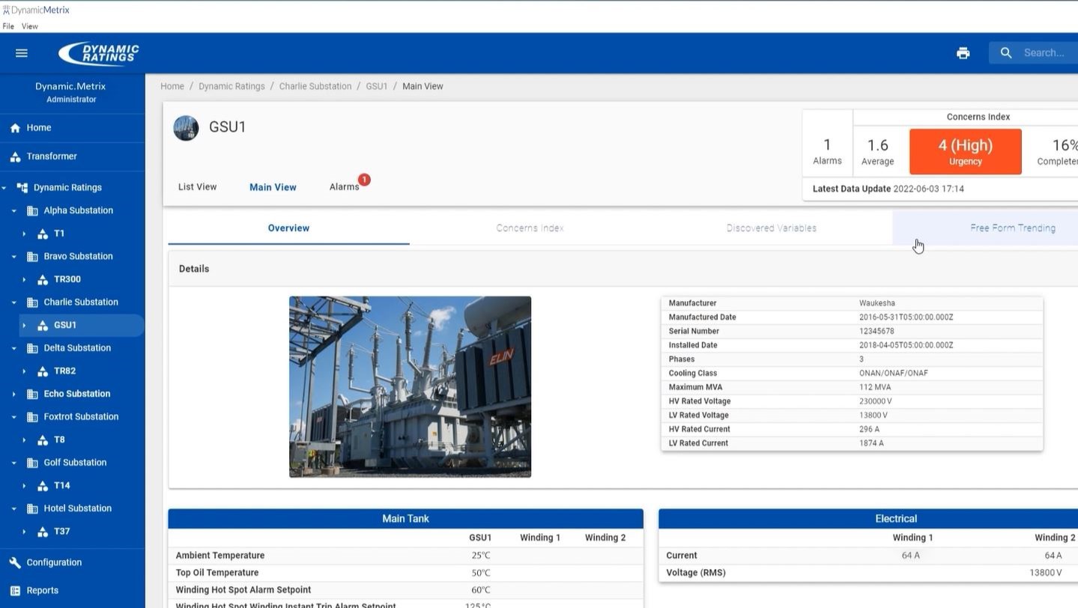Click the search magnifier icon

click(x=1006, y=52)
